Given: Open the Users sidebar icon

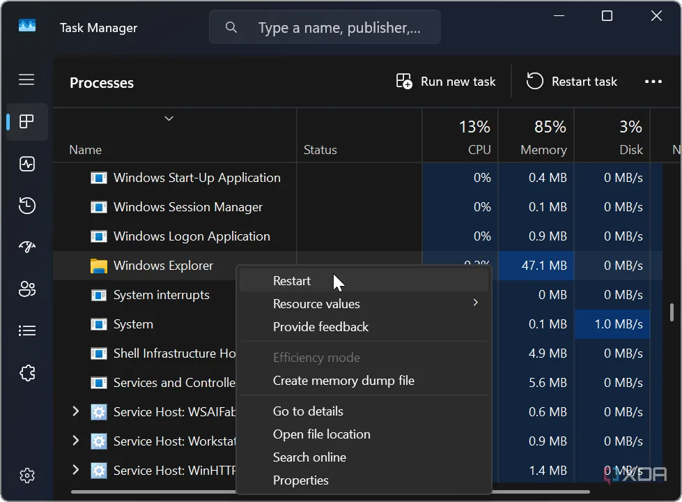Looking at the screenshot, I should [27, 289].
